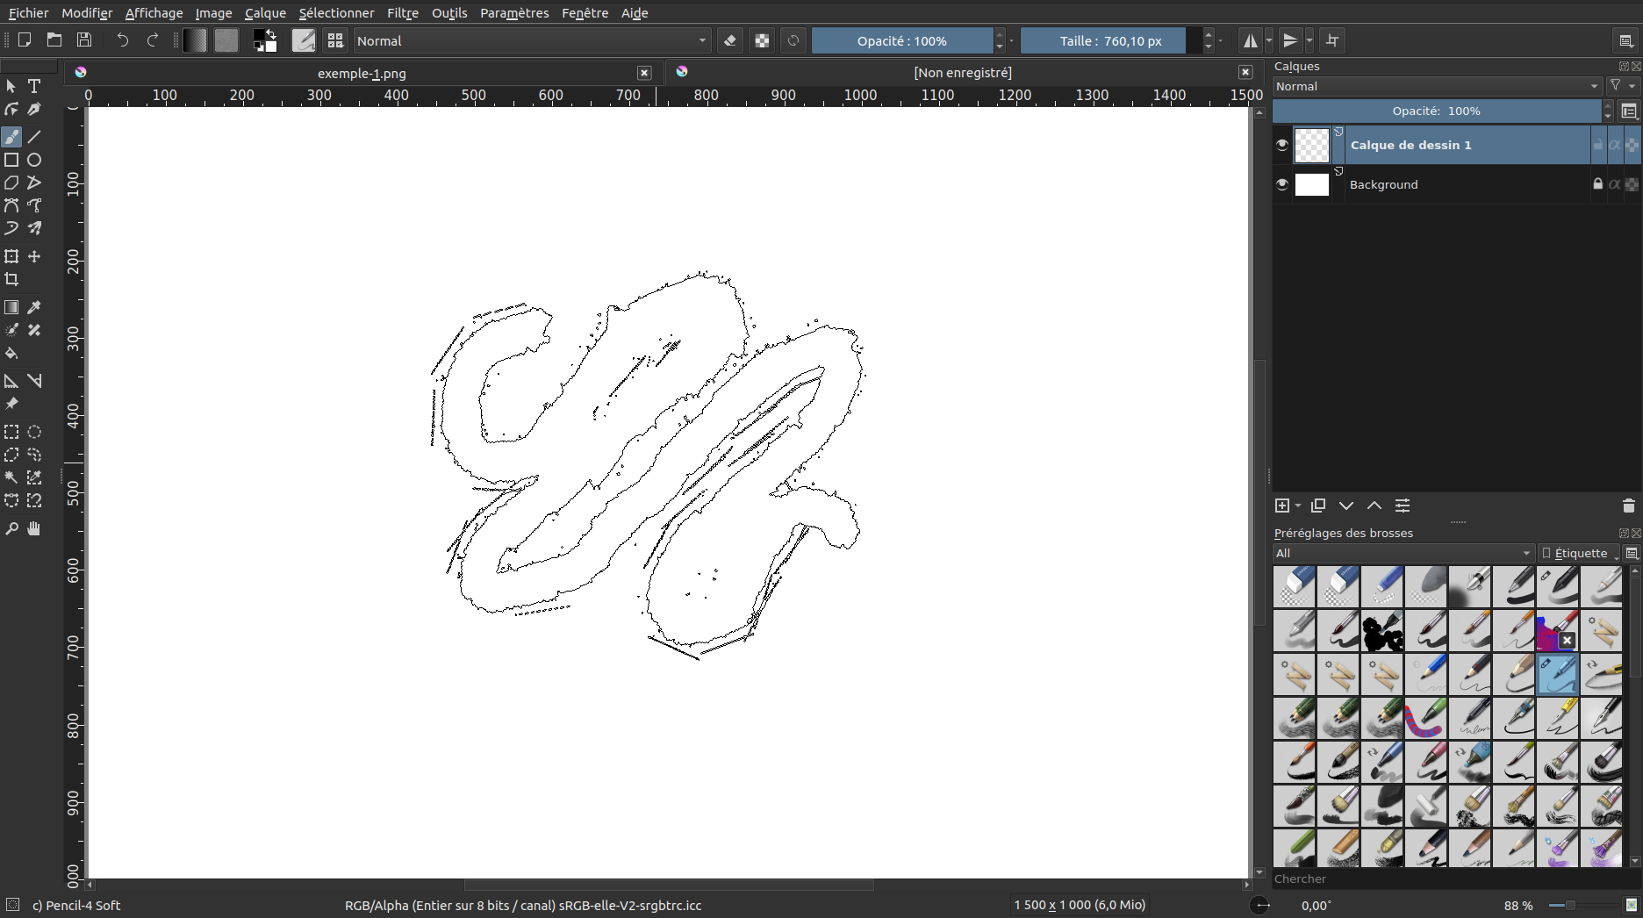Open the Filtre menu
This screenshot has width=1643, height=918.
(x=402, y=12)
